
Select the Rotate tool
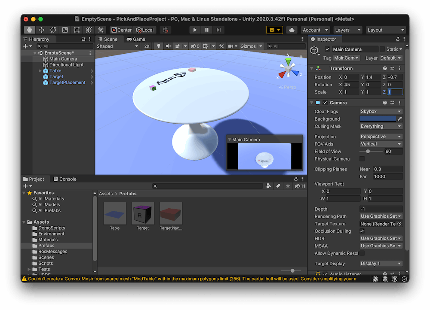pyautogui.click(x=53, y=30)
